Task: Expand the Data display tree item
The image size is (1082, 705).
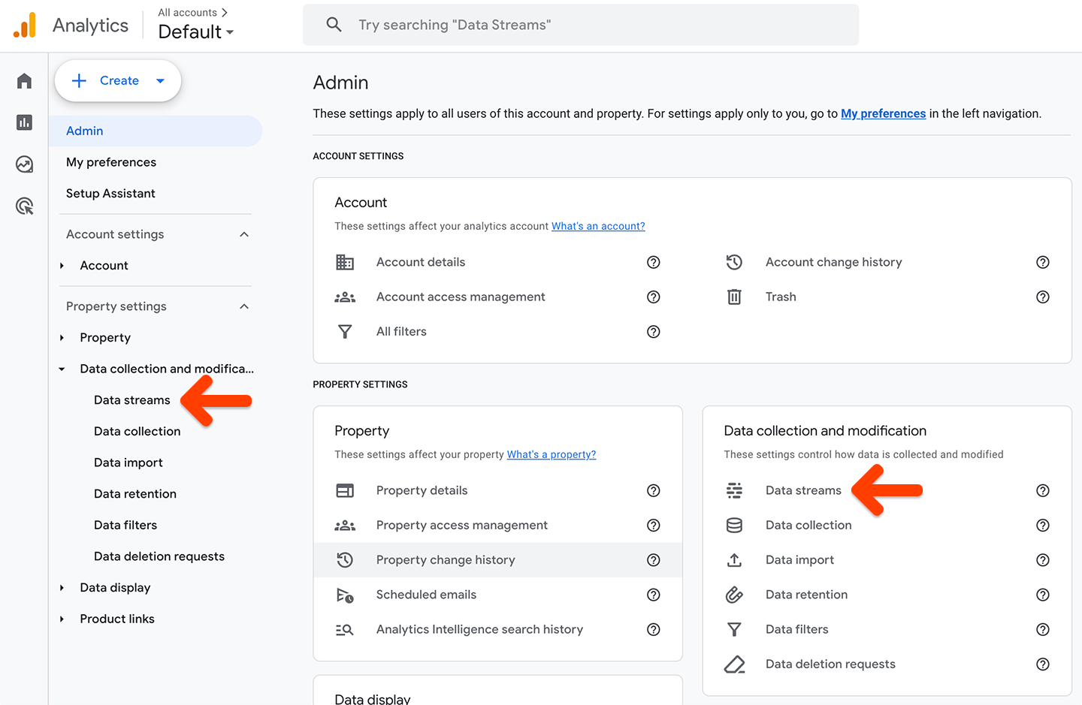Action: [x=62, y=588]
